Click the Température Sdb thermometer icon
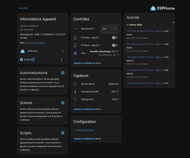Screen dimensions: 190x158 (x=75, y=92)
